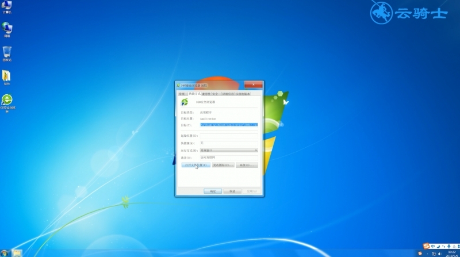Cancel with the 取消 button
The width and height of the screenshot is (460, 257).
[232, 191]
